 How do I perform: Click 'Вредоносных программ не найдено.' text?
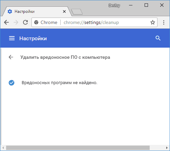point(60,83)
